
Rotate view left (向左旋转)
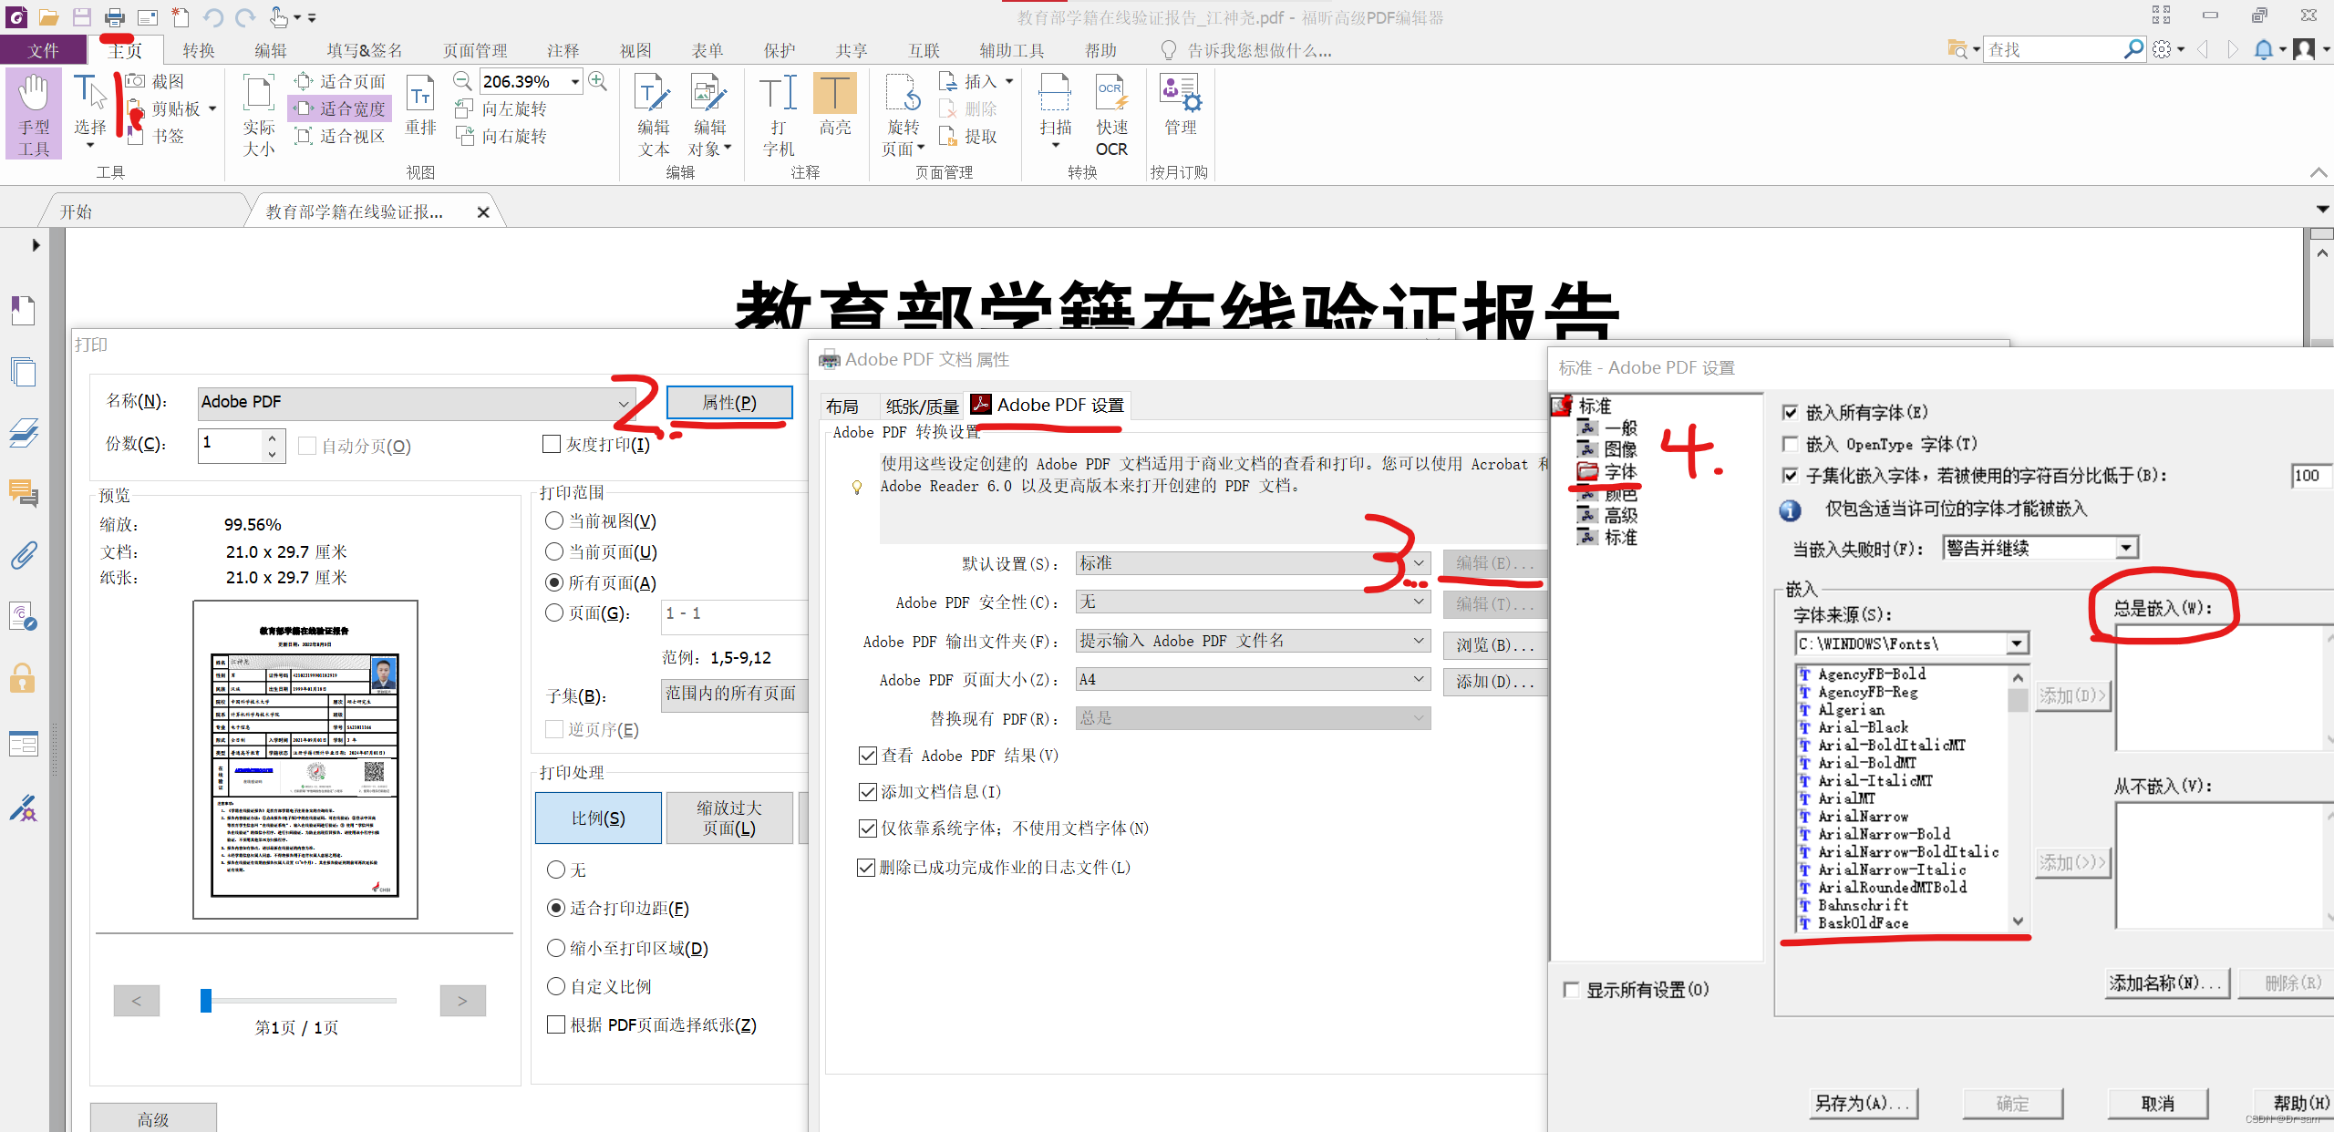coord(502,108)
